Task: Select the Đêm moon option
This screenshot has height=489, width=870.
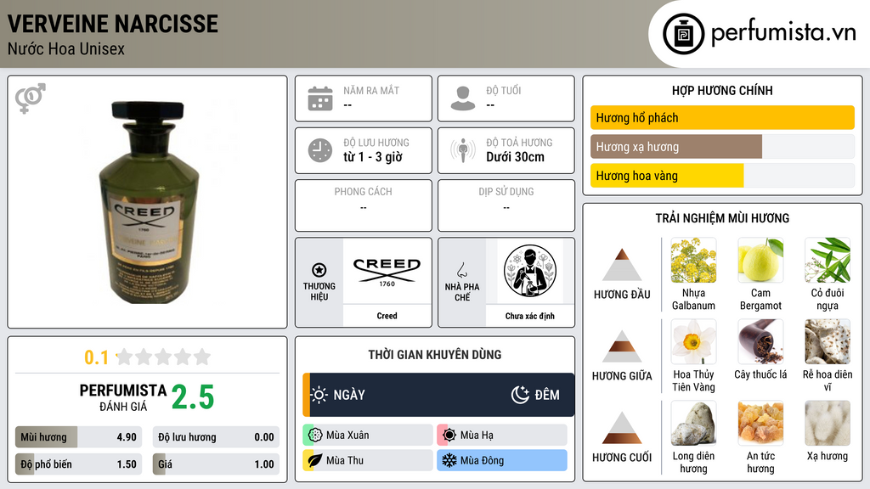Action: click(535, 395)
